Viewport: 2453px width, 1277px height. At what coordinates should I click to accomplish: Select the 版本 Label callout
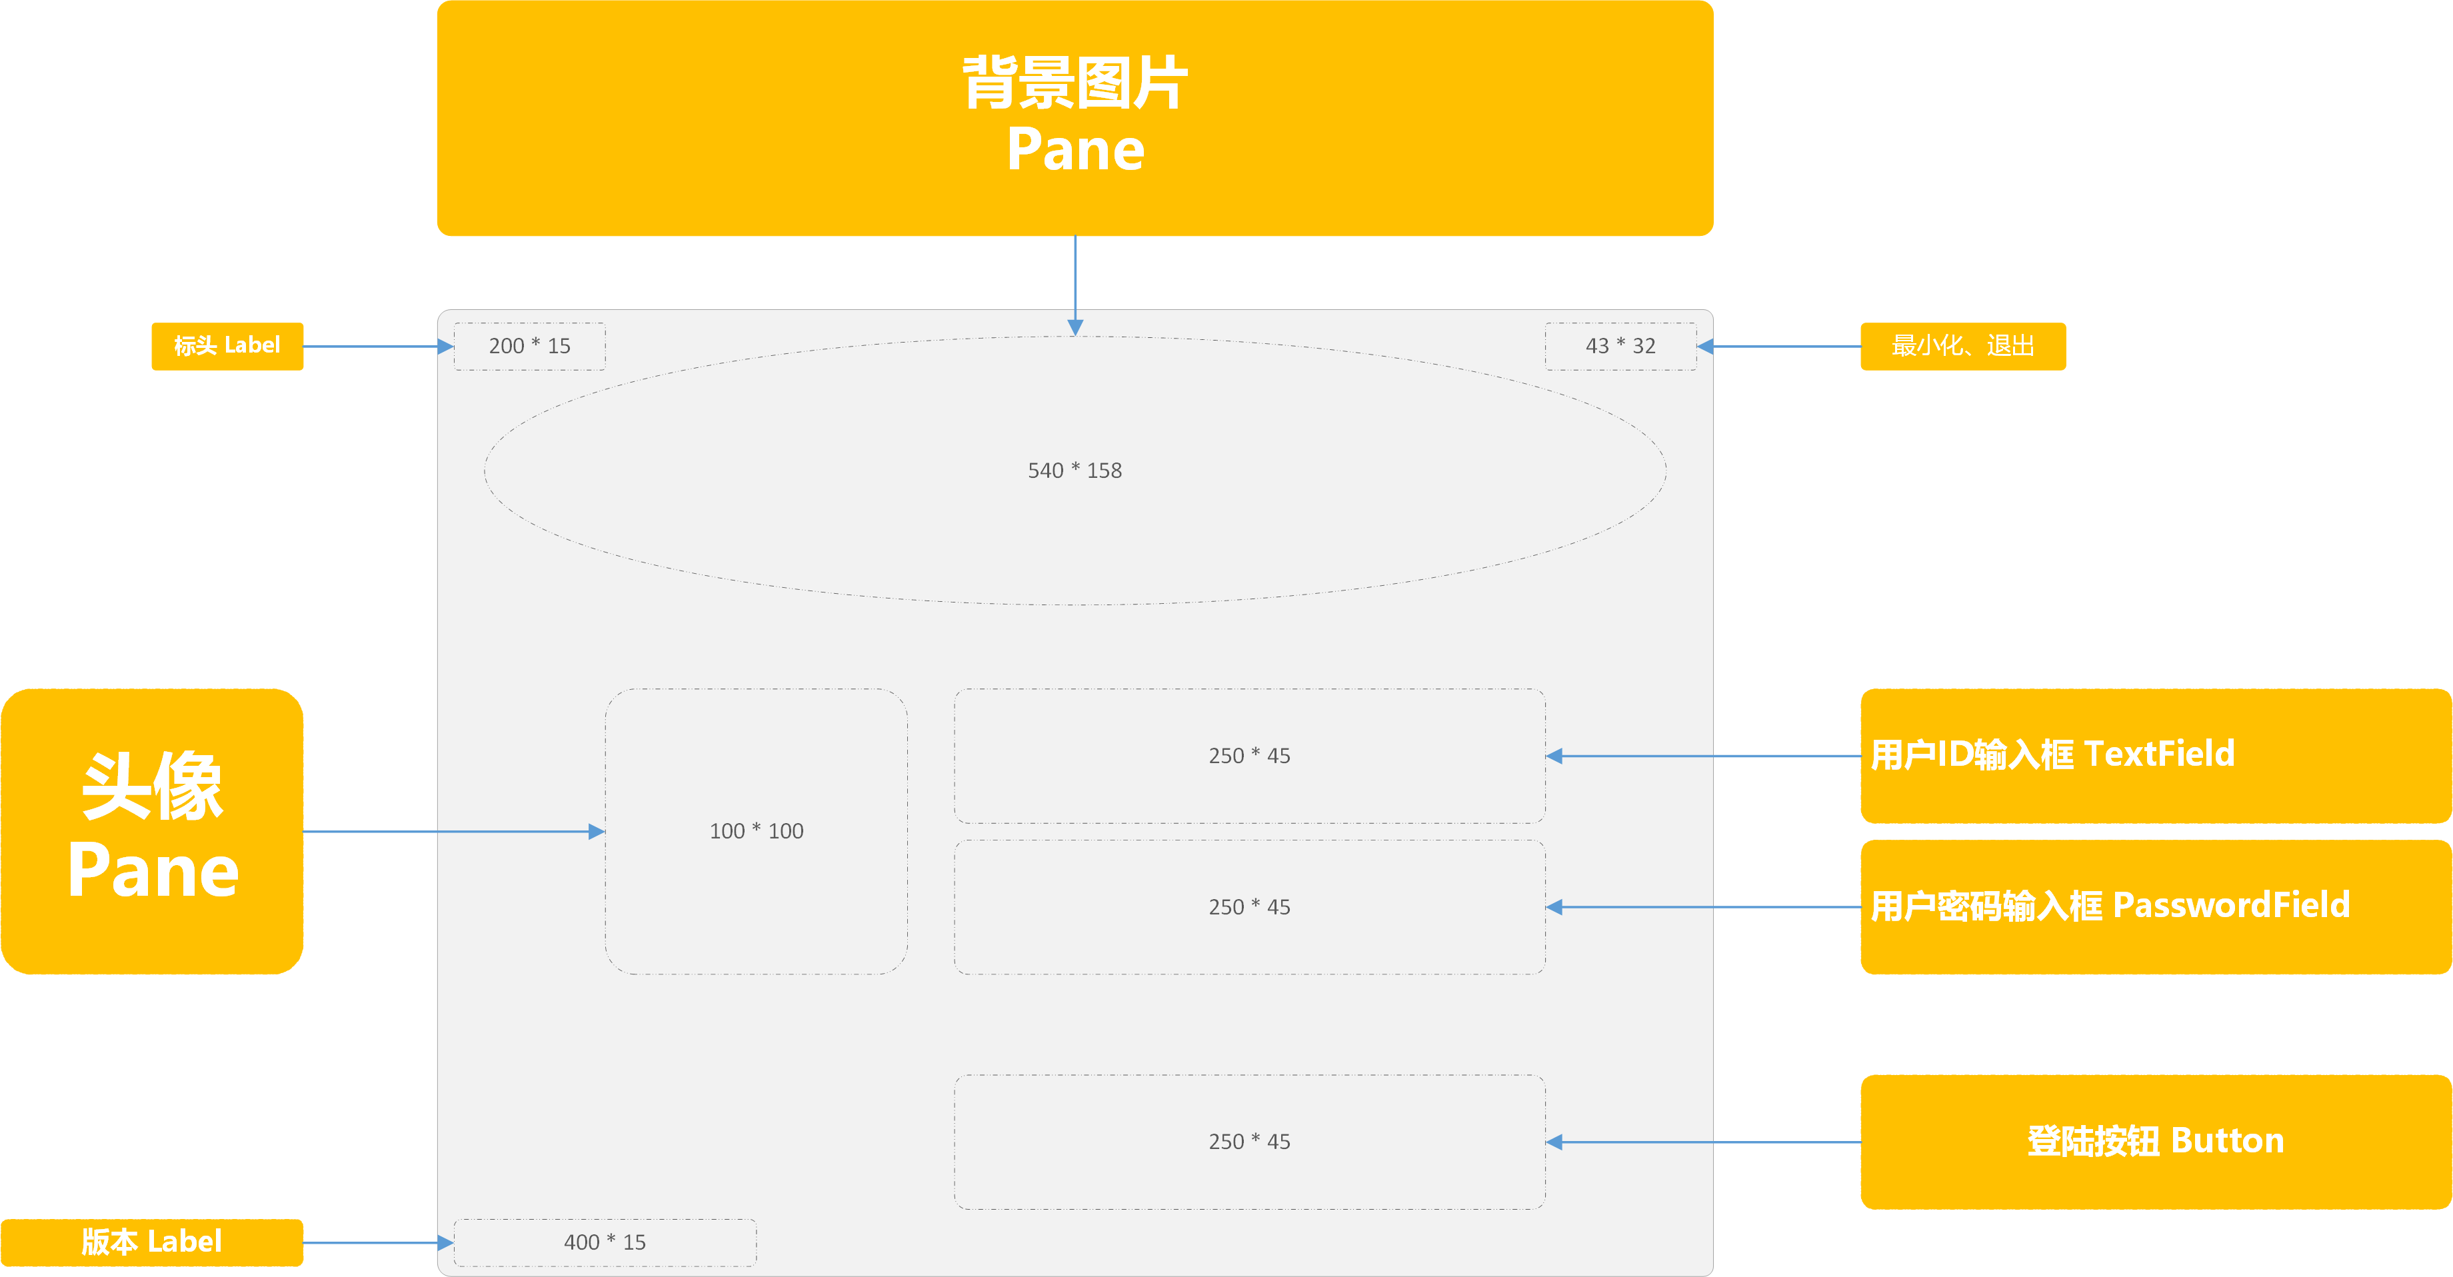[153, 1242]
